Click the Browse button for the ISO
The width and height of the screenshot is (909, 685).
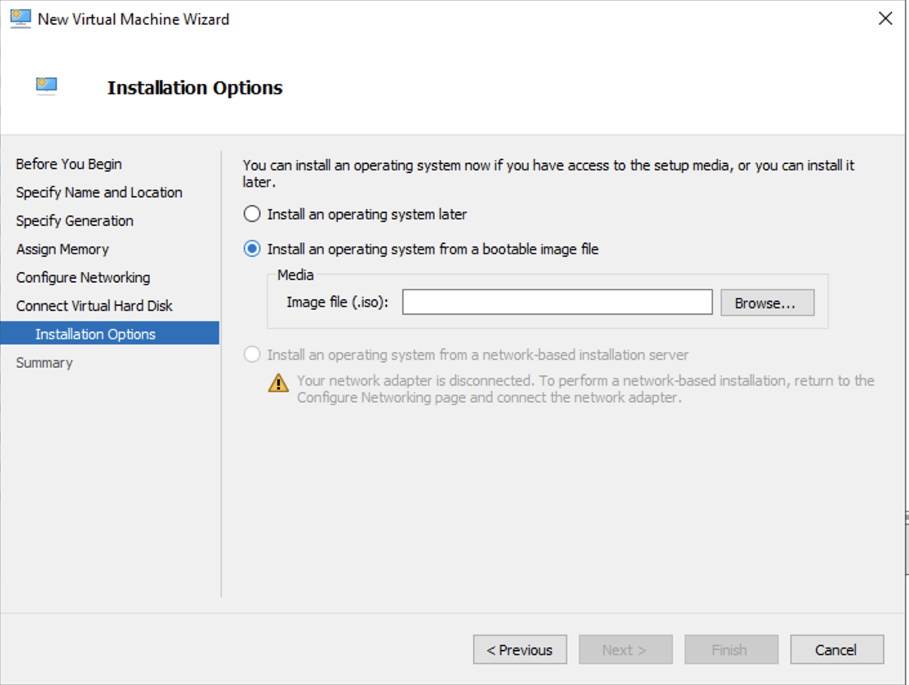click(767, 302)
